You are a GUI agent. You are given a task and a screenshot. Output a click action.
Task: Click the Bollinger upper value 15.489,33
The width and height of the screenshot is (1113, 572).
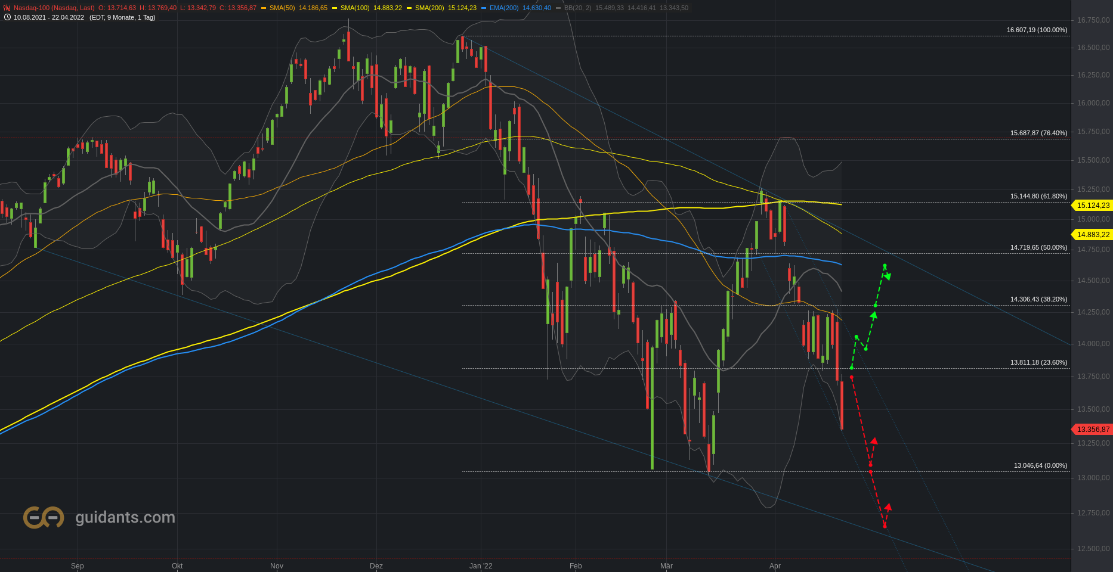(x=610, y=8)
